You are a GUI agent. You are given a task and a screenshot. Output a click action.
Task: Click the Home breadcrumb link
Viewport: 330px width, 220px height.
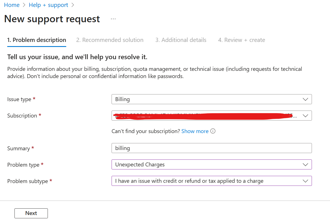point(12,5)
